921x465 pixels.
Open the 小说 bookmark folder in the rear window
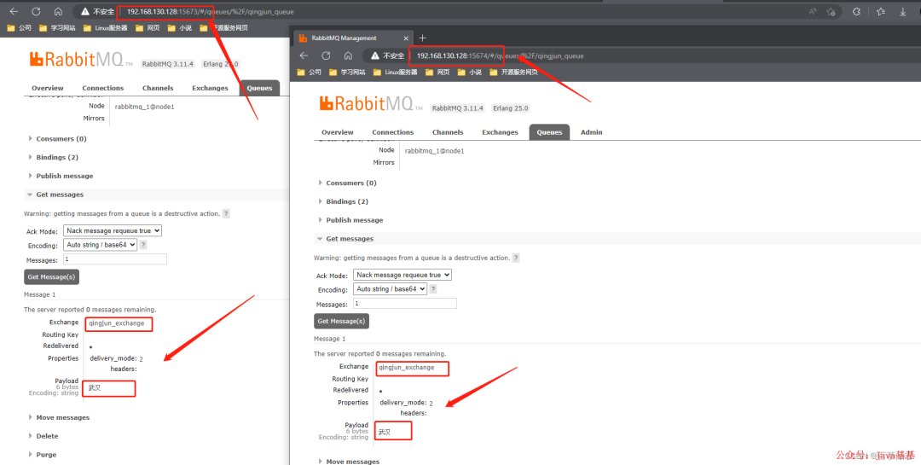tap(180, 27)
